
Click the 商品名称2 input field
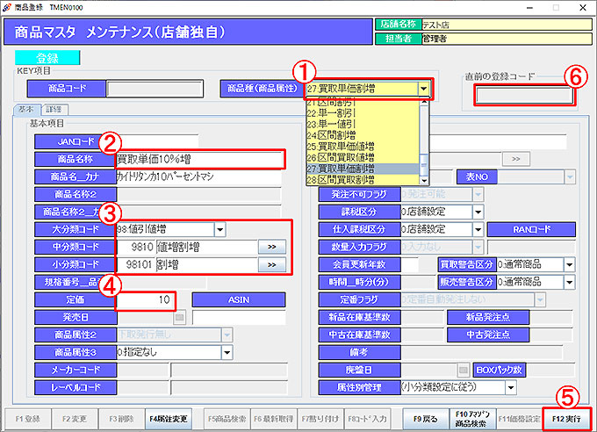[x=198, y=194]
